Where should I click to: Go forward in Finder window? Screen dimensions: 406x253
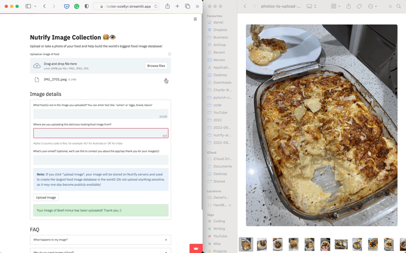pos(254,6)
